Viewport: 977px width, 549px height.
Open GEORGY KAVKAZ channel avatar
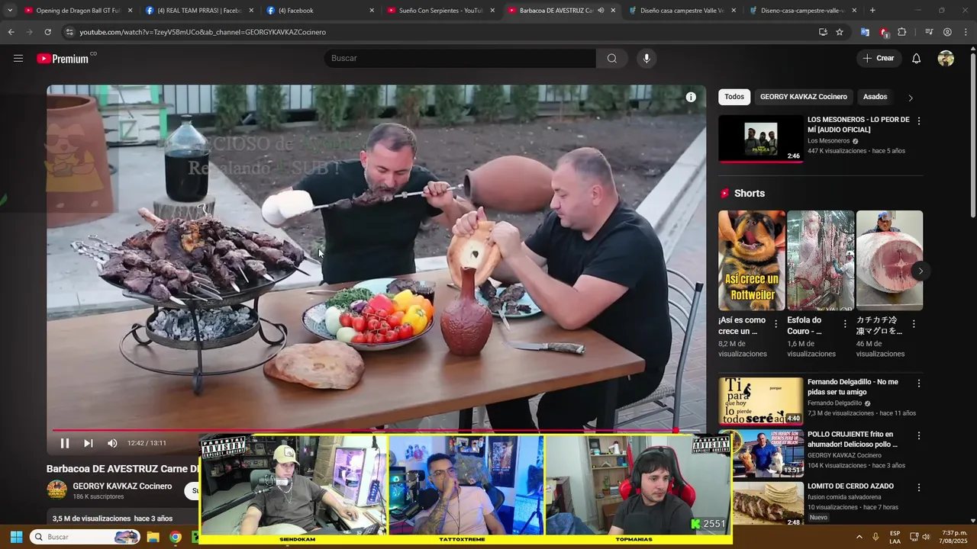pos(57,490)
